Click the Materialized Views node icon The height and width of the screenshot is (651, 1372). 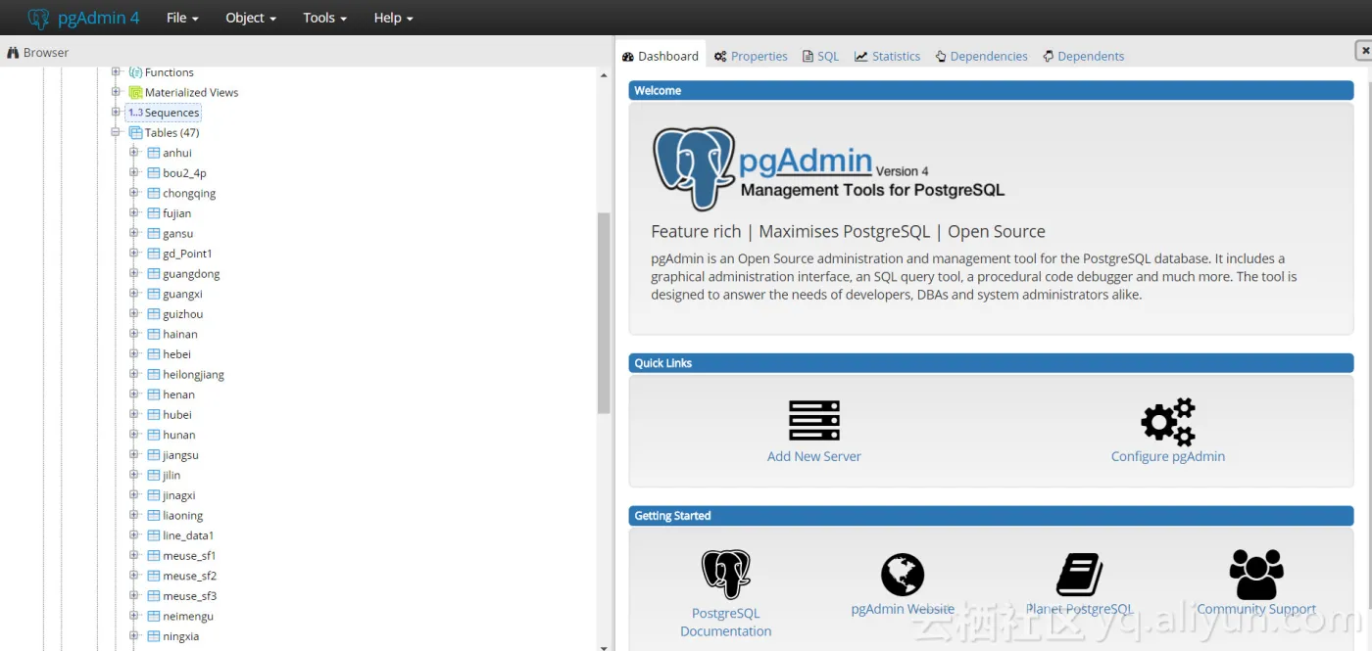click(136, 92)
